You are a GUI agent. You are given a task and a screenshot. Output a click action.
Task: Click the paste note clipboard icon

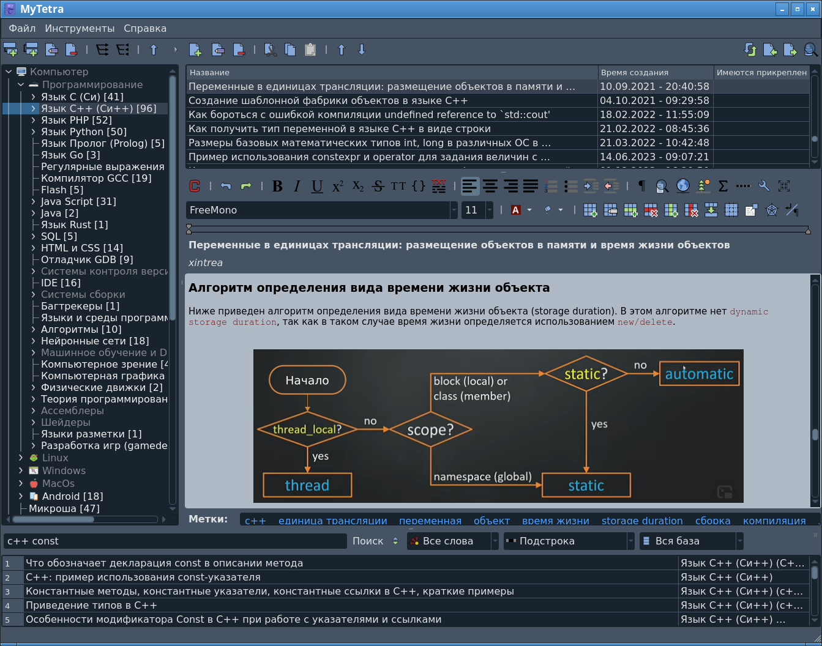click(310, 50)
